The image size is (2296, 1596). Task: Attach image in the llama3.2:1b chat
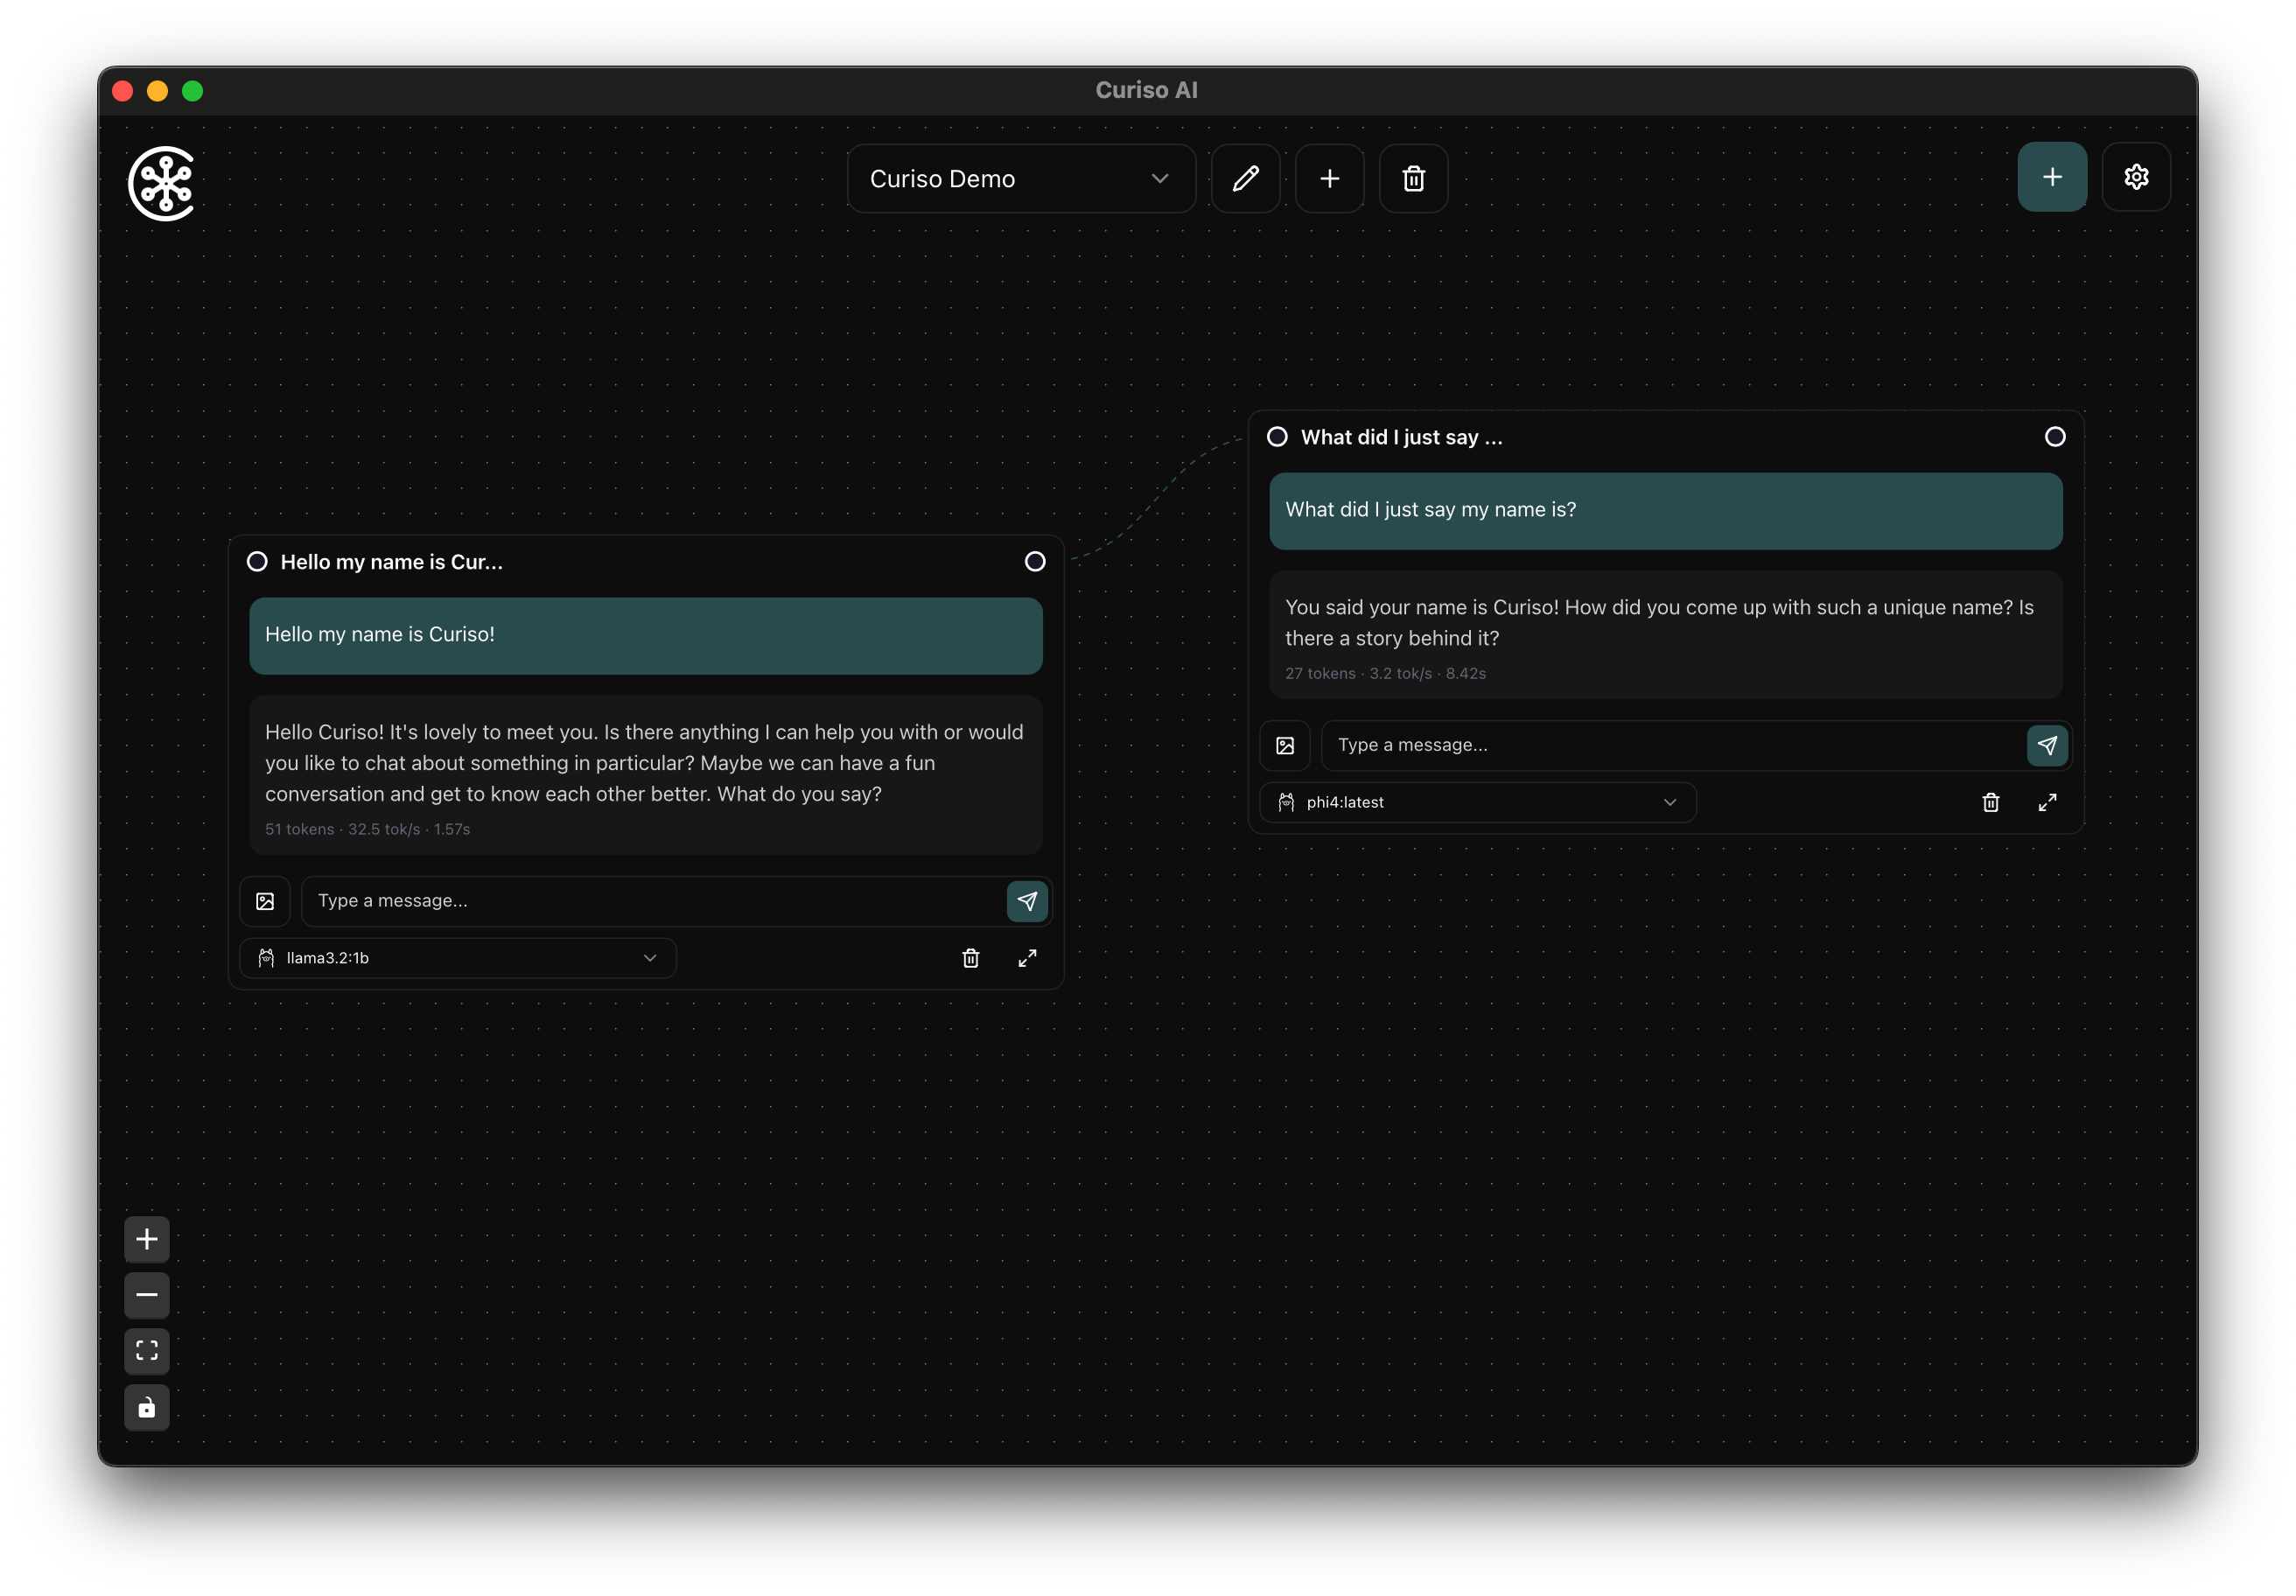pos(265,902)
